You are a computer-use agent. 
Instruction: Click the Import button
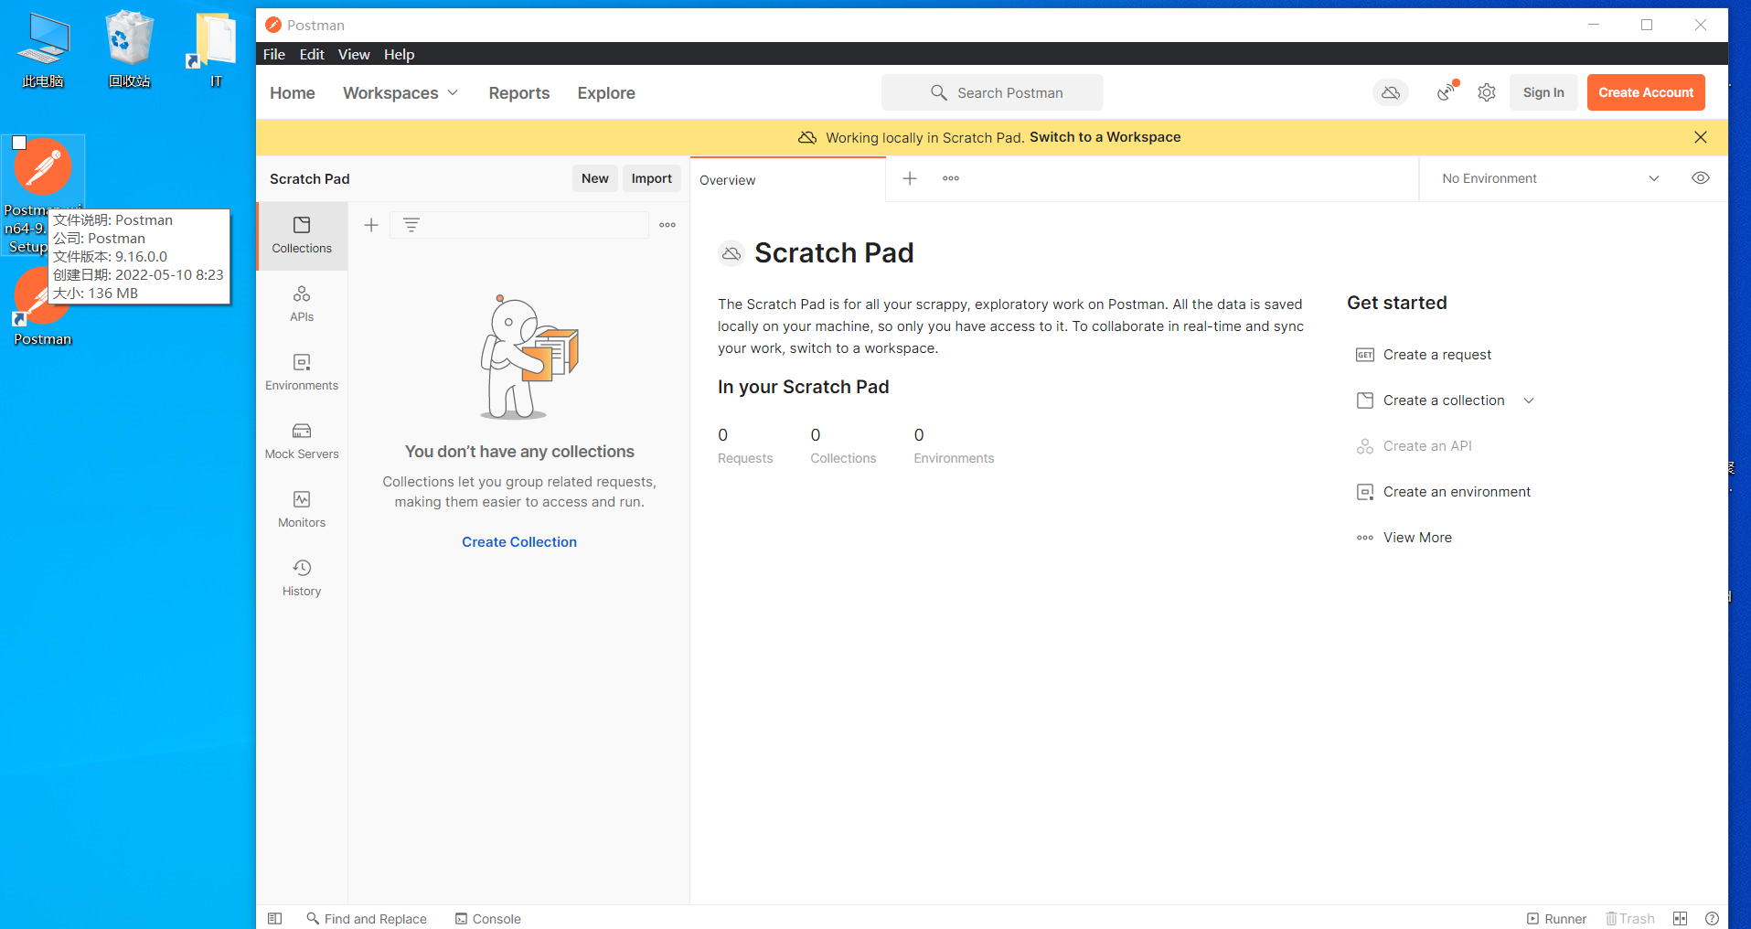(x=652, y=178)
